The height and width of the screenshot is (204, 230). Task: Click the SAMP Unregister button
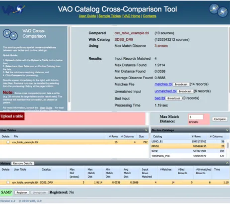coord(39,193)
